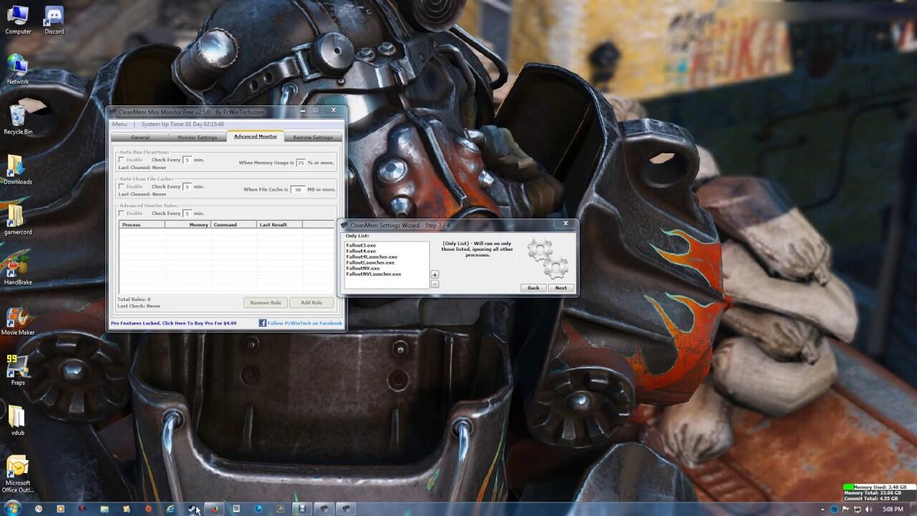Go Back in the Settings Wizard
Image resolution: width=917 pixels, height=516 pixels.
click(533, 287)
